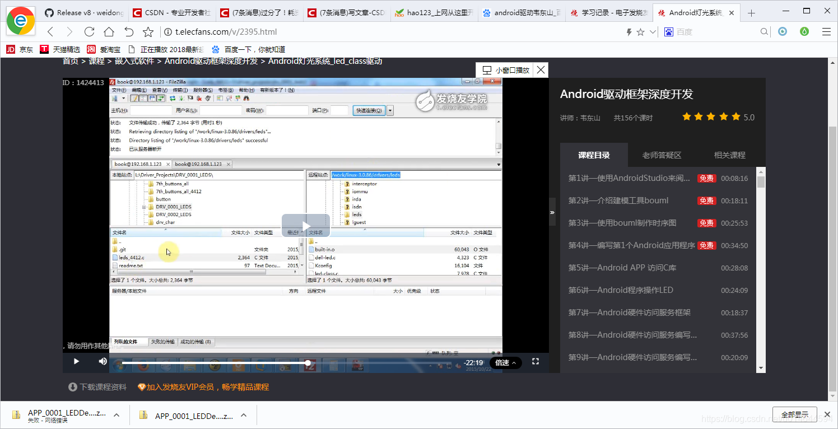
Task: Open the 倍速 playback speed menu
Action: tap(506, 363)
